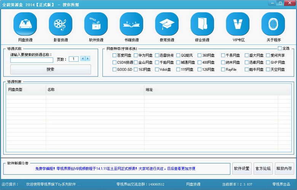Check the 华为网盘 checkbox
Viewport: 297px width, 190px height.
point(136,55)
